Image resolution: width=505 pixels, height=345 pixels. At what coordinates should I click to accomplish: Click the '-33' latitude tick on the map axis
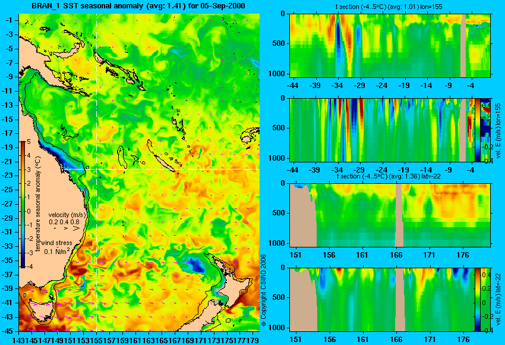[x=8, y=246]
